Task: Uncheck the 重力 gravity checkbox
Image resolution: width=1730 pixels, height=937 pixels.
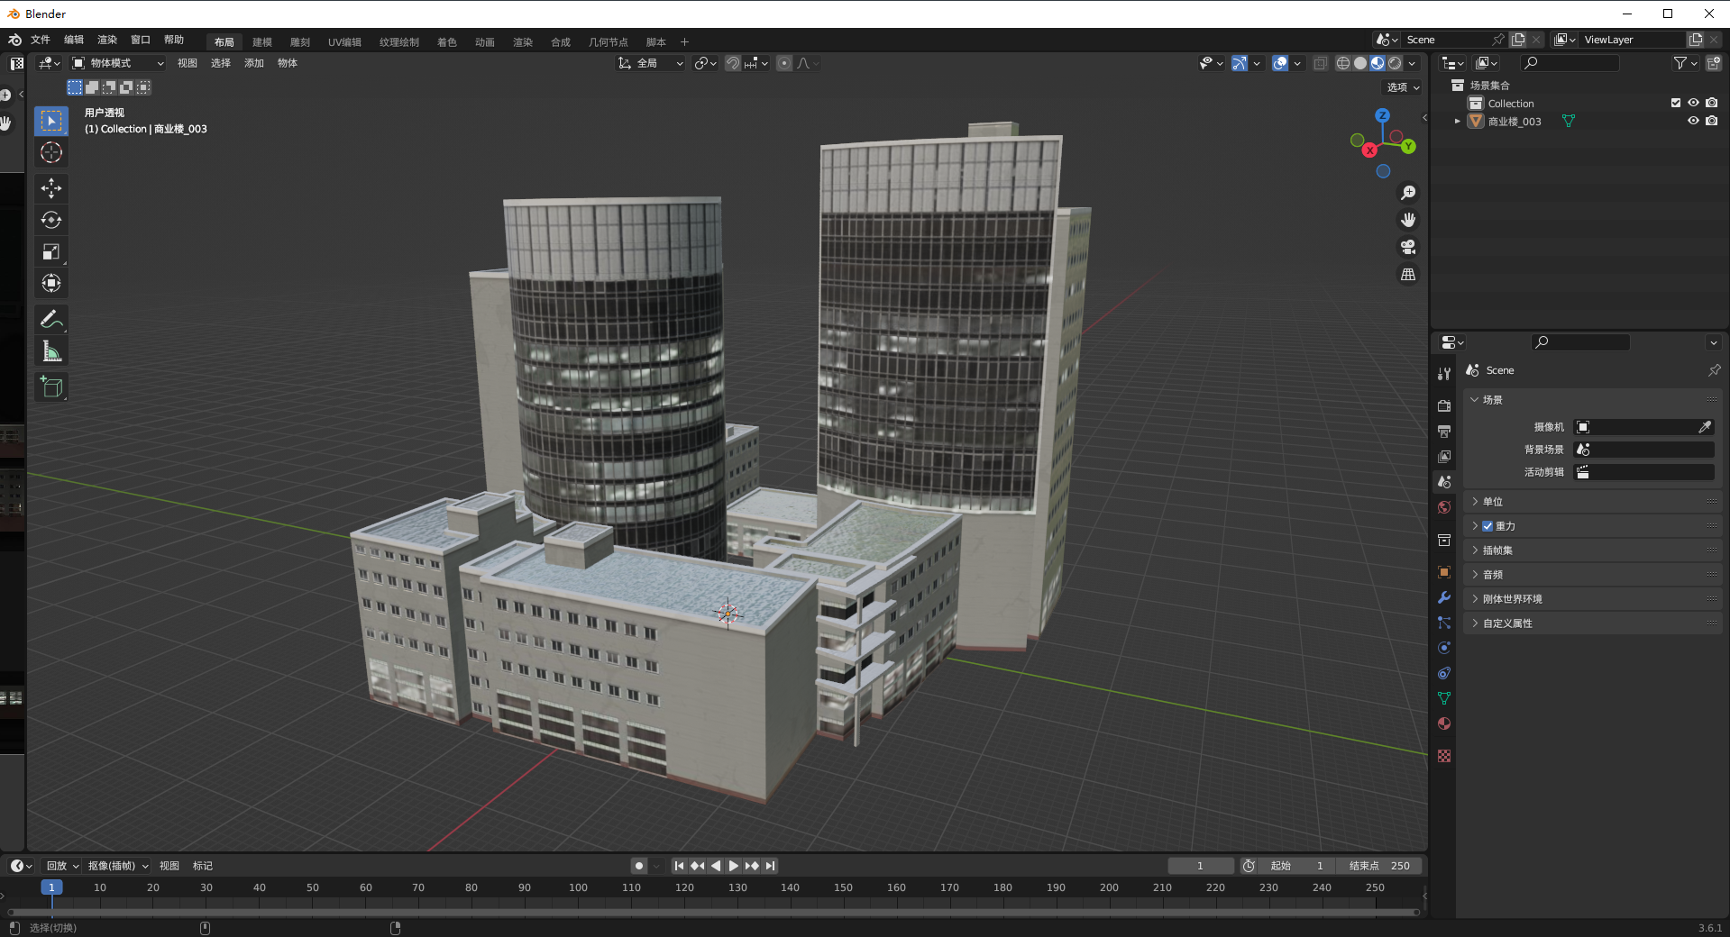Action: coord(1487,526)
